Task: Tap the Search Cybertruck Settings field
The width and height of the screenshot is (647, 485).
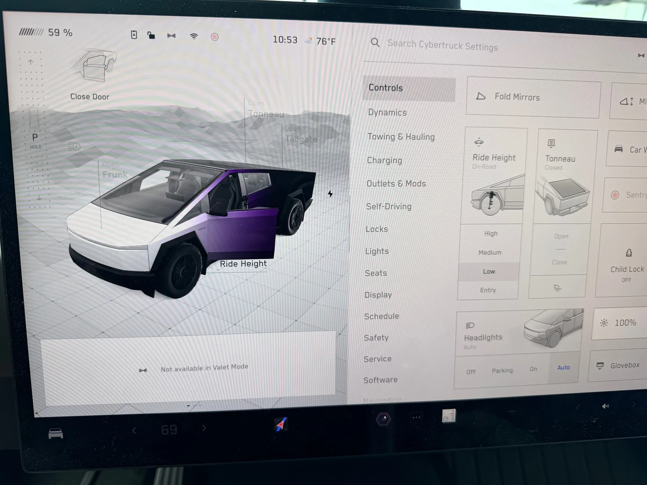Action: point(442,46)
